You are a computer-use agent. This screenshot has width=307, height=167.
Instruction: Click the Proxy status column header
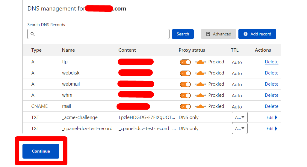(192, 50)
